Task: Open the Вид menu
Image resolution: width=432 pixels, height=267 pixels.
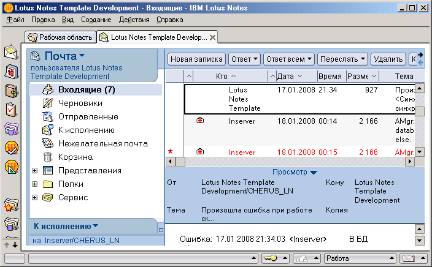Action: click(67, 20)
